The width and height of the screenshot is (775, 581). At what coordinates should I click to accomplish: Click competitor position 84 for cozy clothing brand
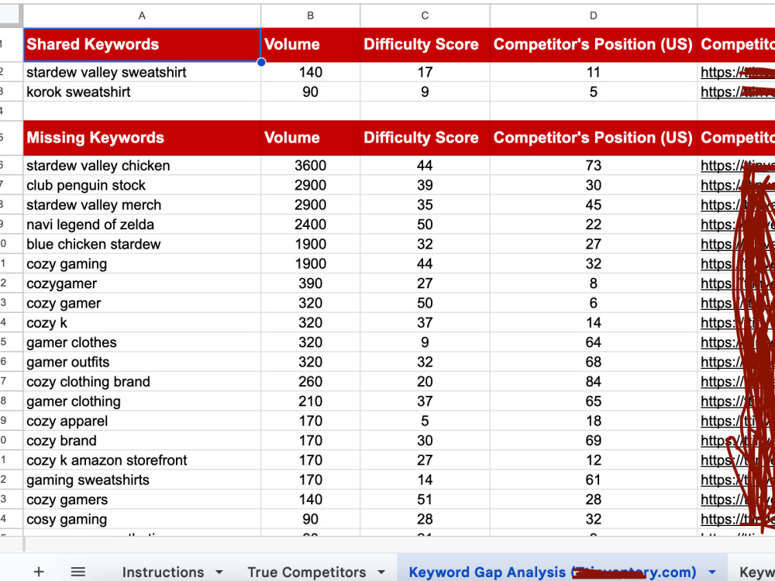coord(593,382)
